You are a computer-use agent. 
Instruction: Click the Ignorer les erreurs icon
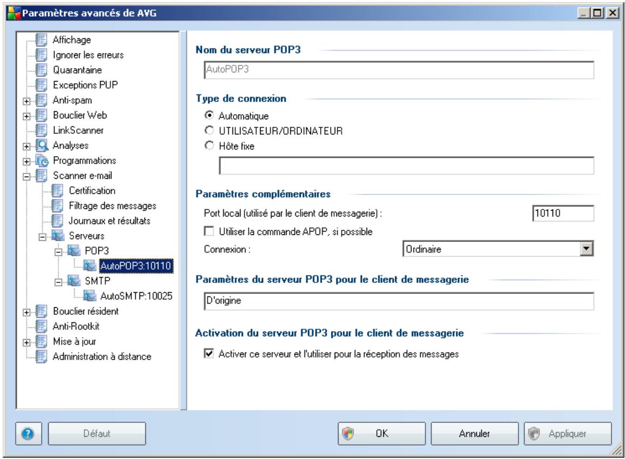[x=41, y=55]
